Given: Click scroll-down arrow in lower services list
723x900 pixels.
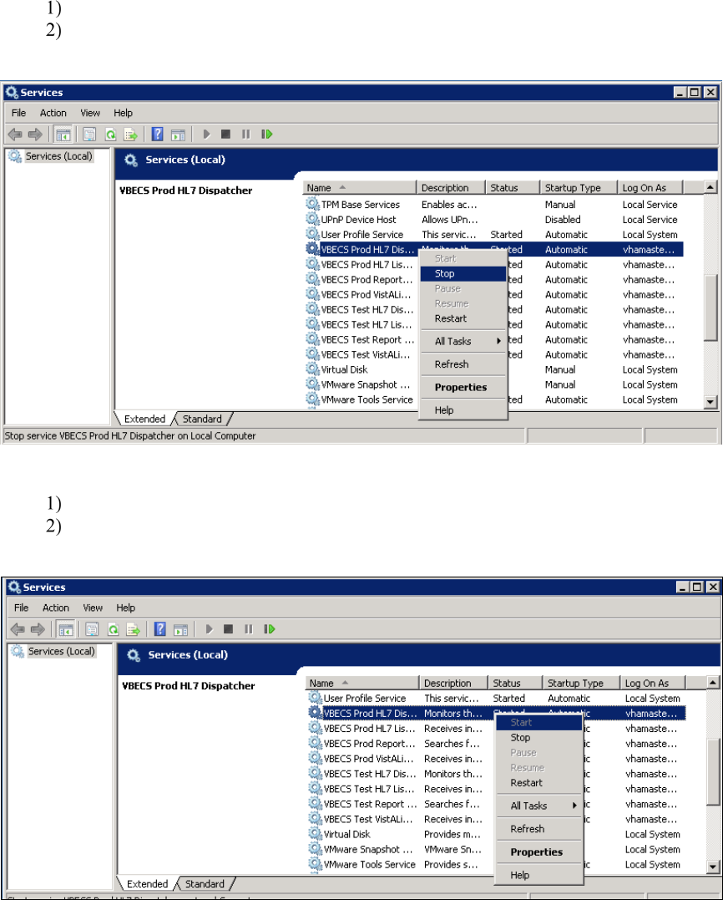Looking at the screenshot, I should click(713, 867).
